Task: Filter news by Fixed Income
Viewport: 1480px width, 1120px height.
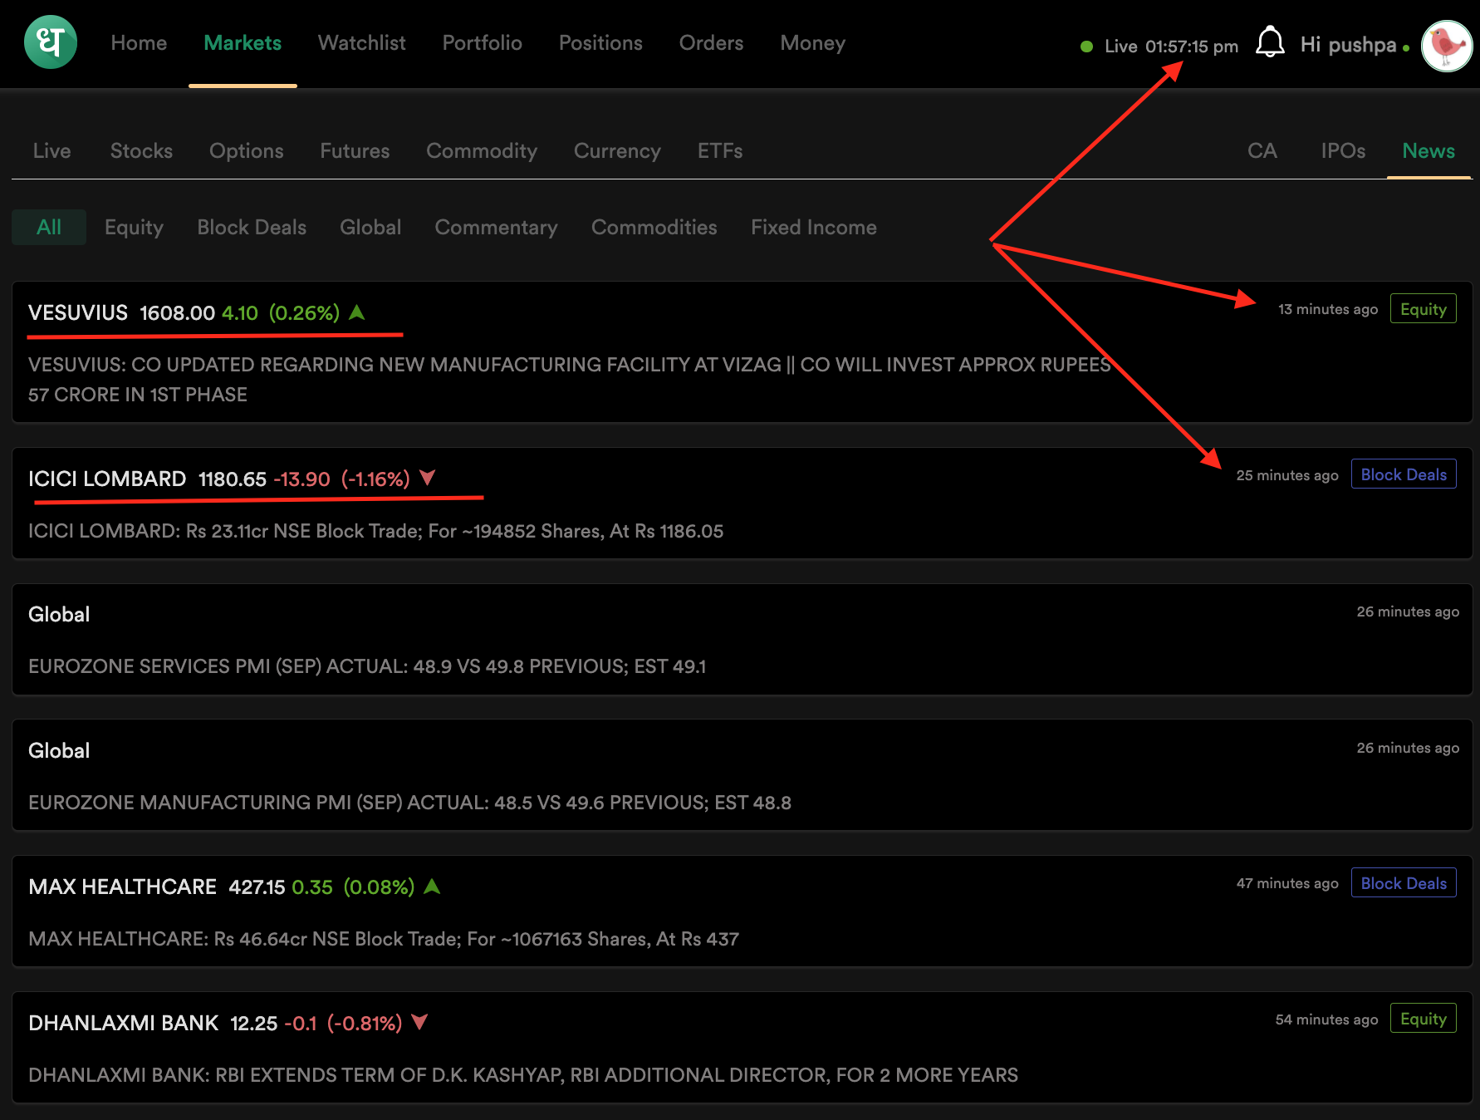Action: (x=814, y=227)
